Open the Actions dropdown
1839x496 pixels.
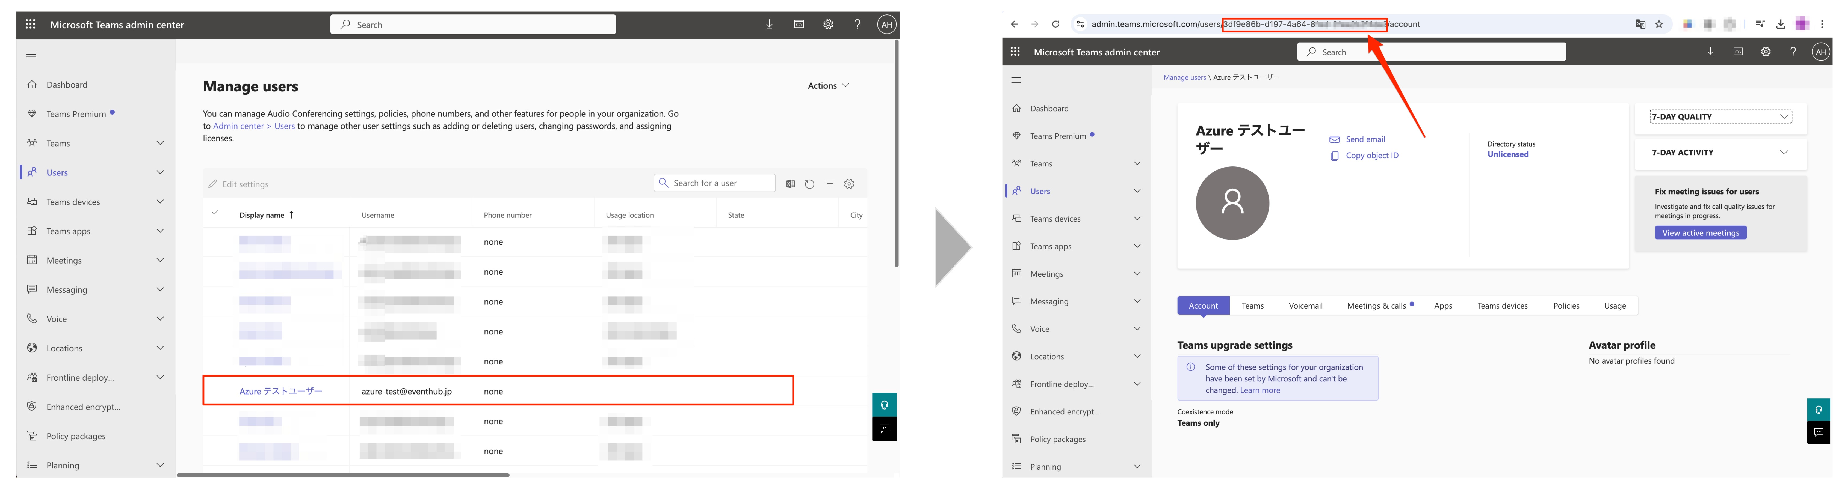pyautogui.click(x=828, y=86)
